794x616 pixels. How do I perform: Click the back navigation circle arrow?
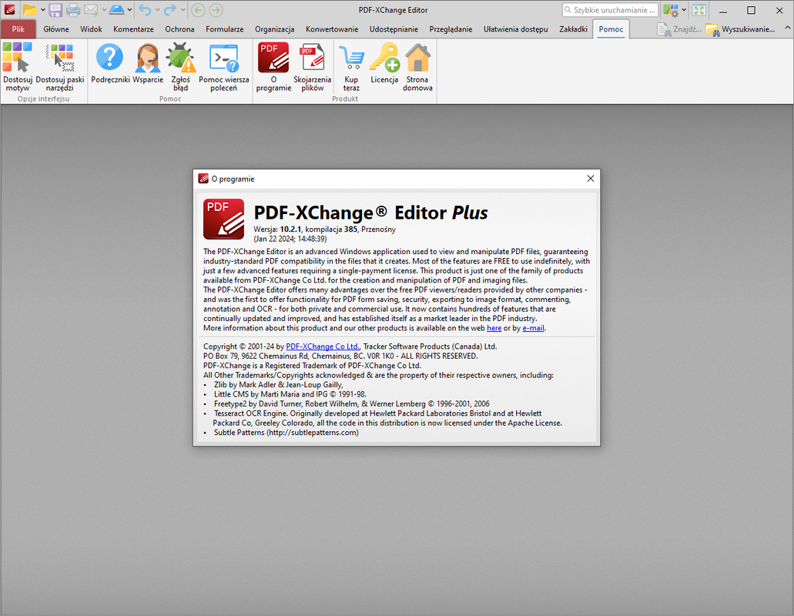point(198,10)
